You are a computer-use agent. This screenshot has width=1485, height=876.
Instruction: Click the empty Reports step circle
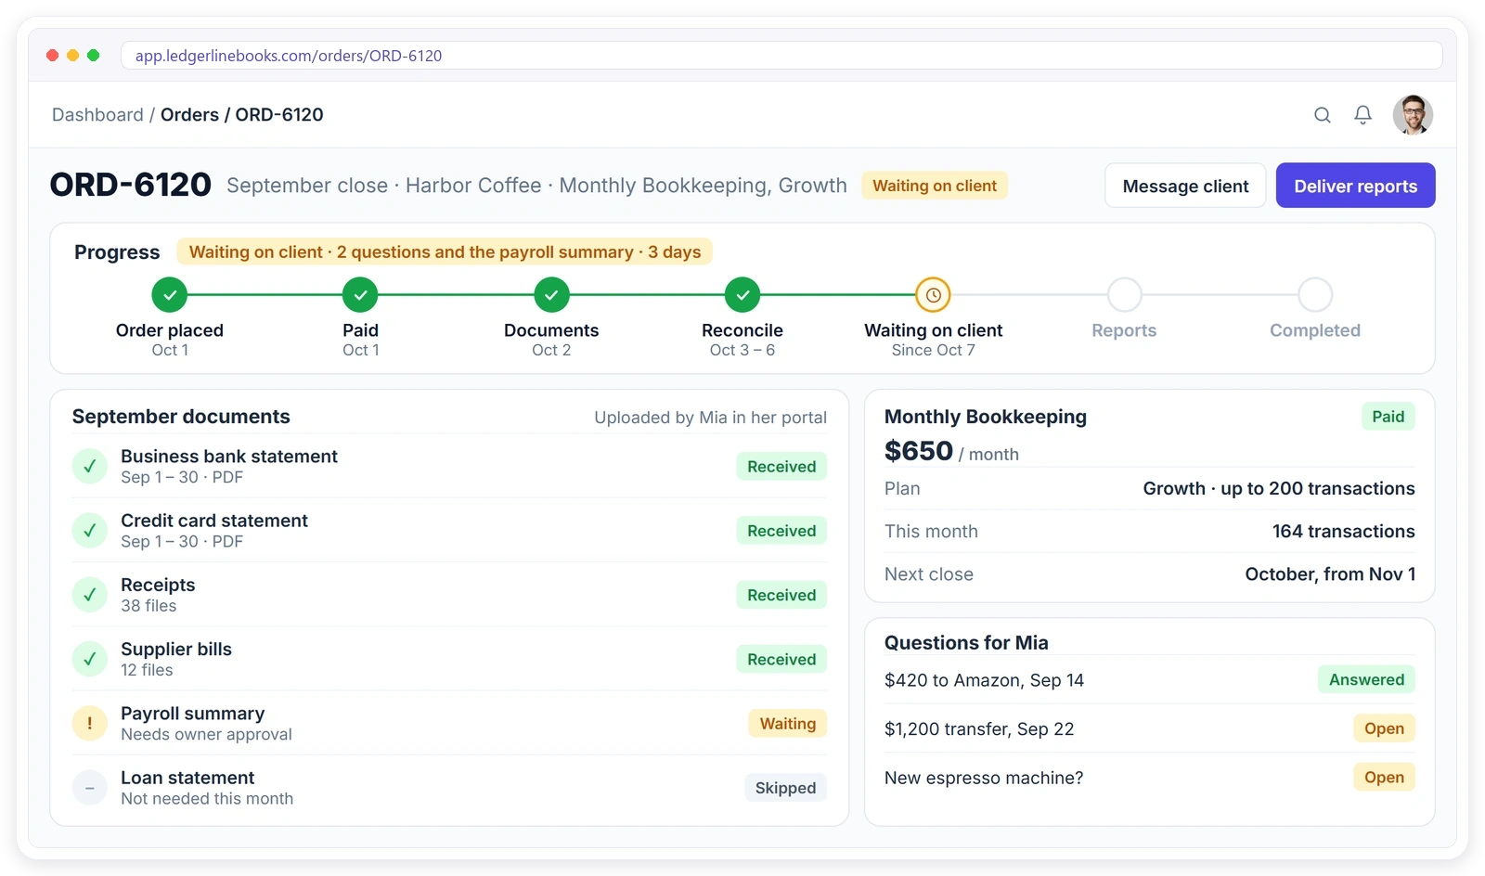pyautogui.click(x=1124, y=295)
